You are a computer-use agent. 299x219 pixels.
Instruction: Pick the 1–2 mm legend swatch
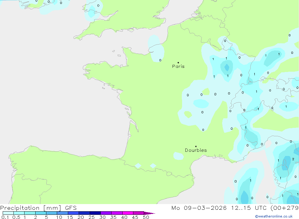(30, 213)
